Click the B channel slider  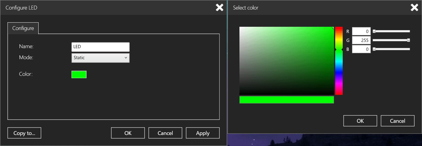pyautogui.click(x=391, y=49)
